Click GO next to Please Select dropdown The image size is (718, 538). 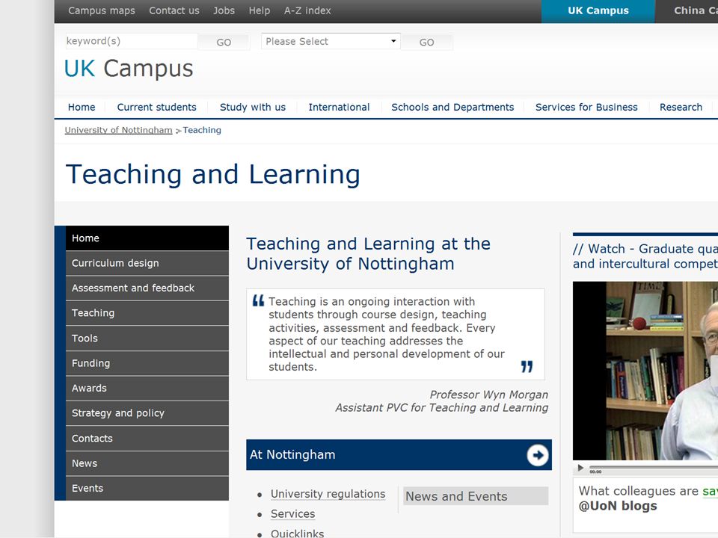click(426, 42)
